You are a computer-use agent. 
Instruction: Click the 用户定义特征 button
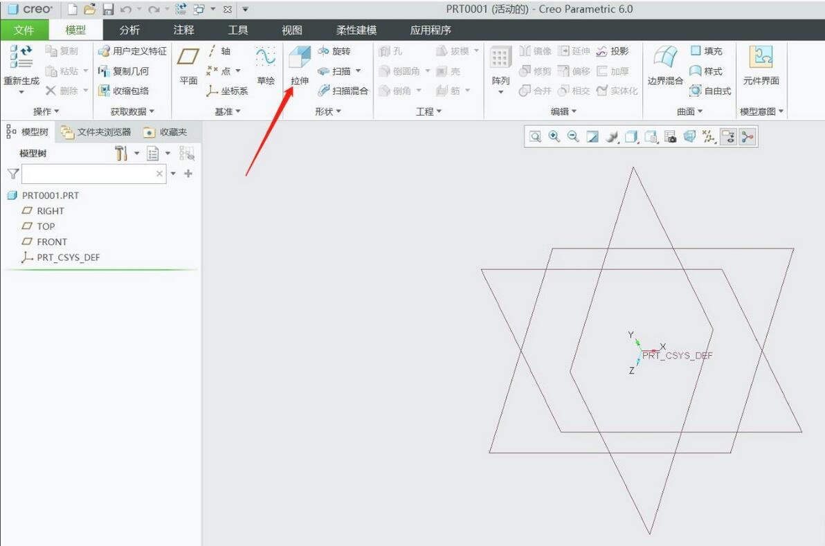click(x=133, y=51)
